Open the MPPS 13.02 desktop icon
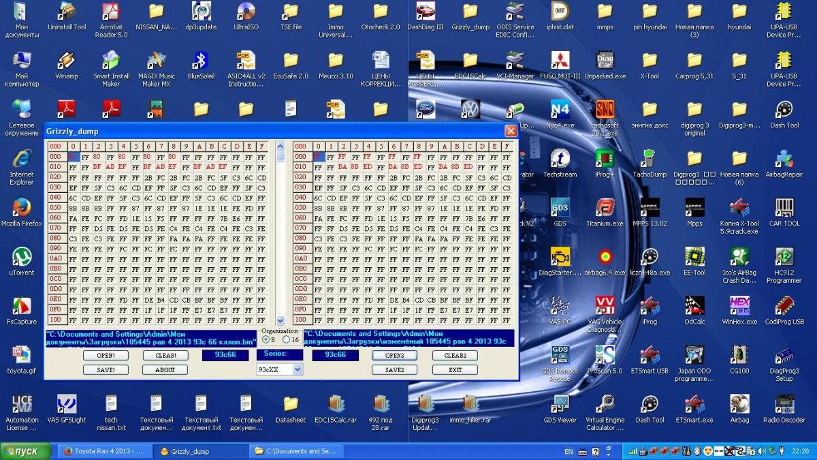 pos(650,213)
